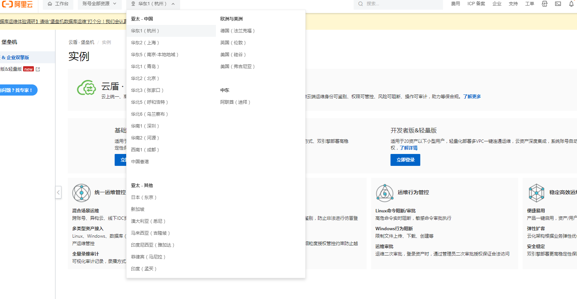
Task: Select region 德国（法兰克福）
Action: point(261,31)
